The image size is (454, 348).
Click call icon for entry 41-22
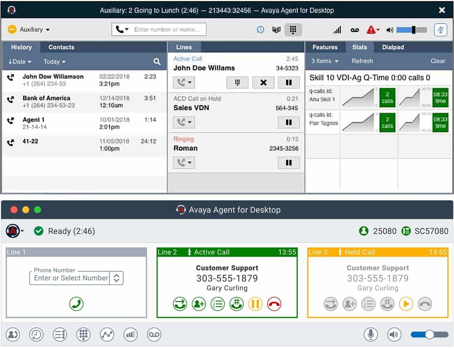[x=11, y=143]
